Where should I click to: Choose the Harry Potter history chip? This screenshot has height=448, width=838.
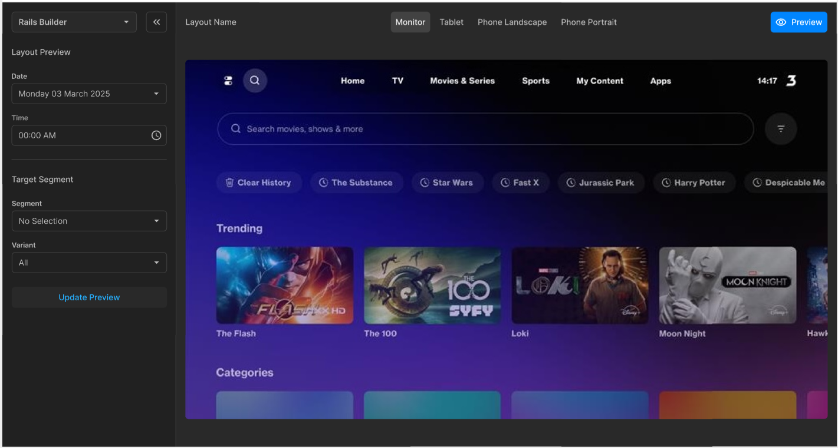pos(694,182)
